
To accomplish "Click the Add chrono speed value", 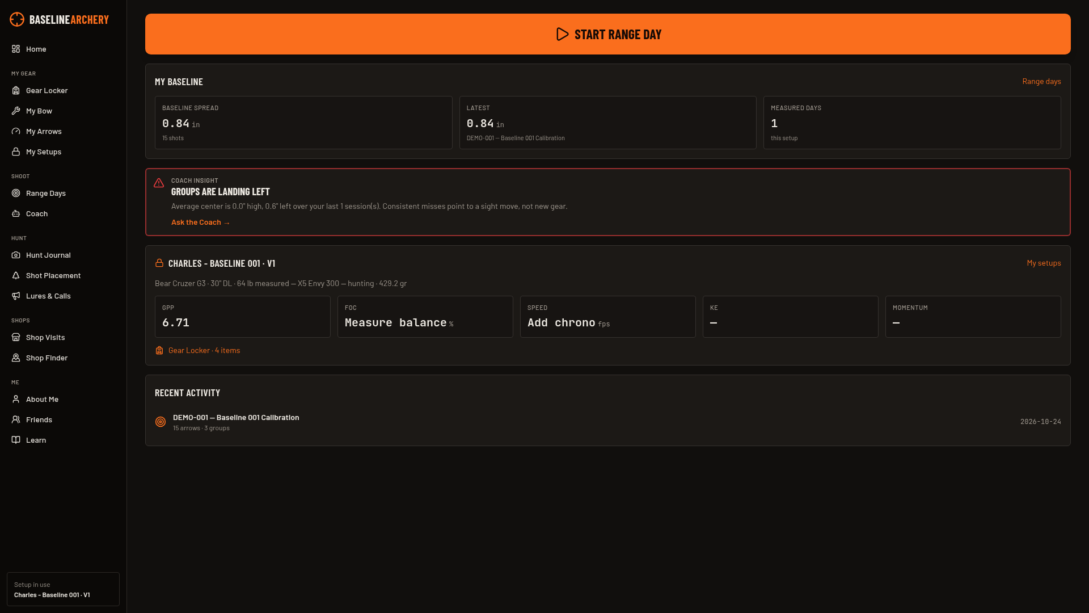I will tap(562, 322).
